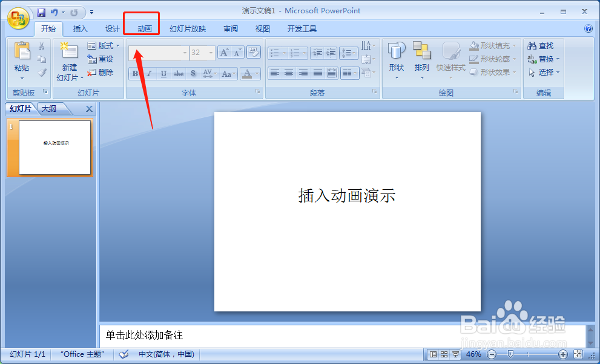
Task: Toggle text shadow S button
Action: 193,74
